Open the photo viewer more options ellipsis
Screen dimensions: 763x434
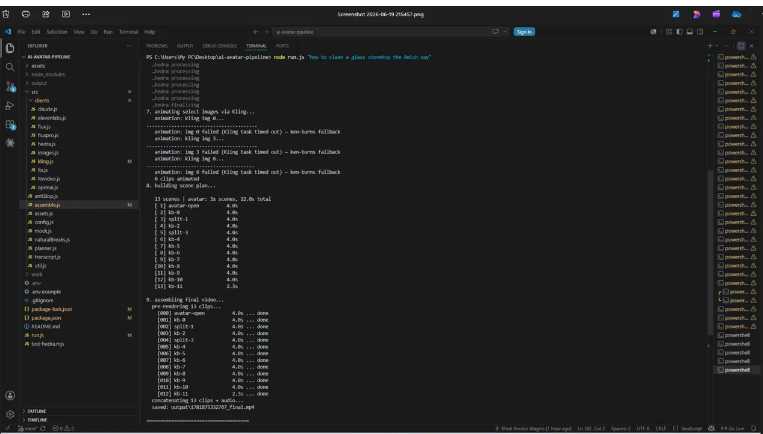coord(86,14)
